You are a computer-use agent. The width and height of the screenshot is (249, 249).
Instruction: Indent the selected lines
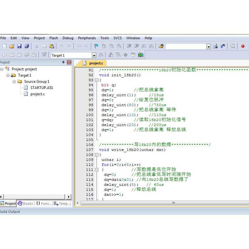click(129, 46)
